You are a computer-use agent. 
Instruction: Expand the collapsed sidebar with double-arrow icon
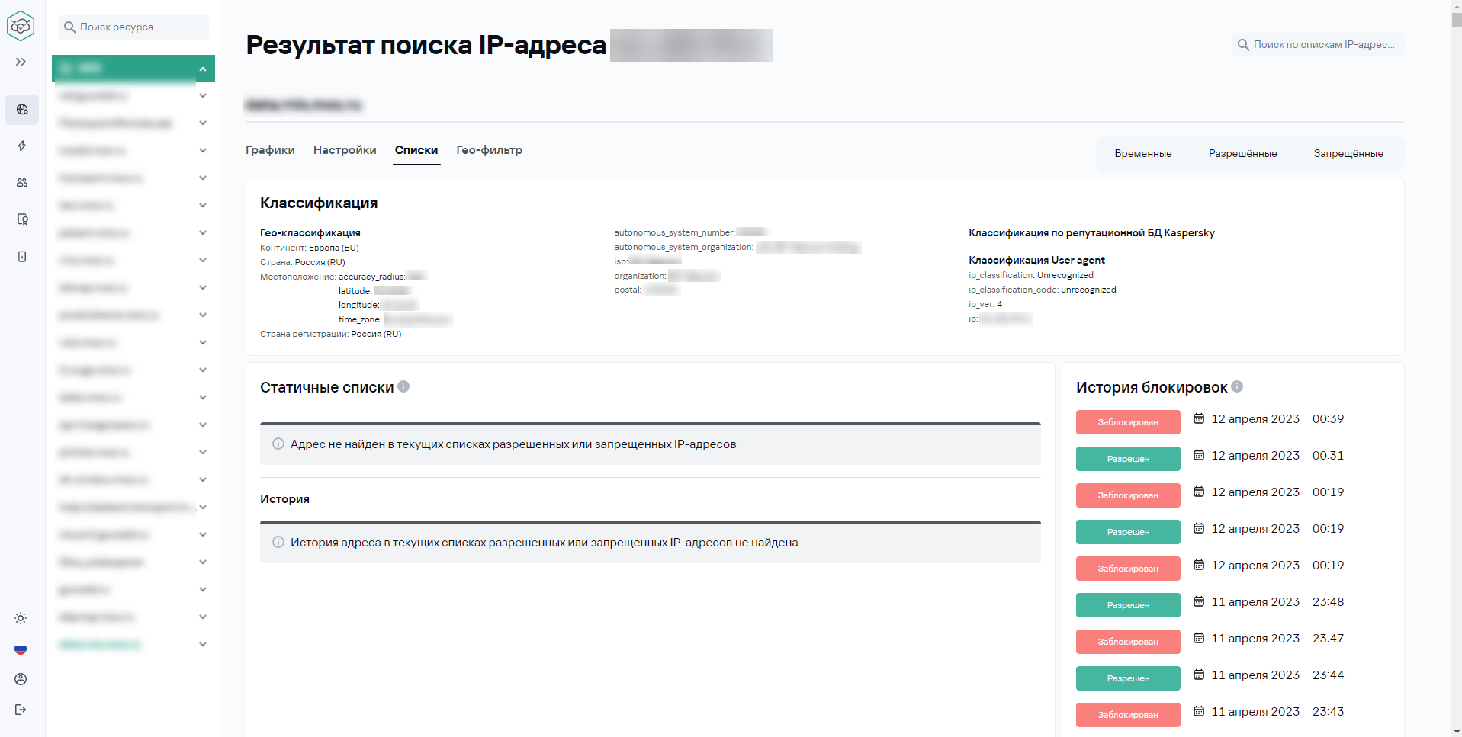tap(20, 62)
